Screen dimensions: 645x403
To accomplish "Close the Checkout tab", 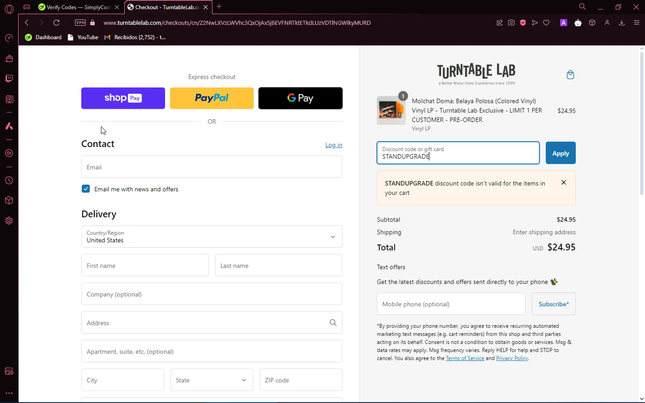I will (x=206, y=7).
